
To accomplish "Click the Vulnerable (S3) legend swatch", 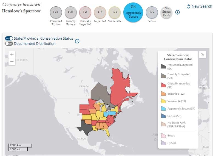I will 163,101.
